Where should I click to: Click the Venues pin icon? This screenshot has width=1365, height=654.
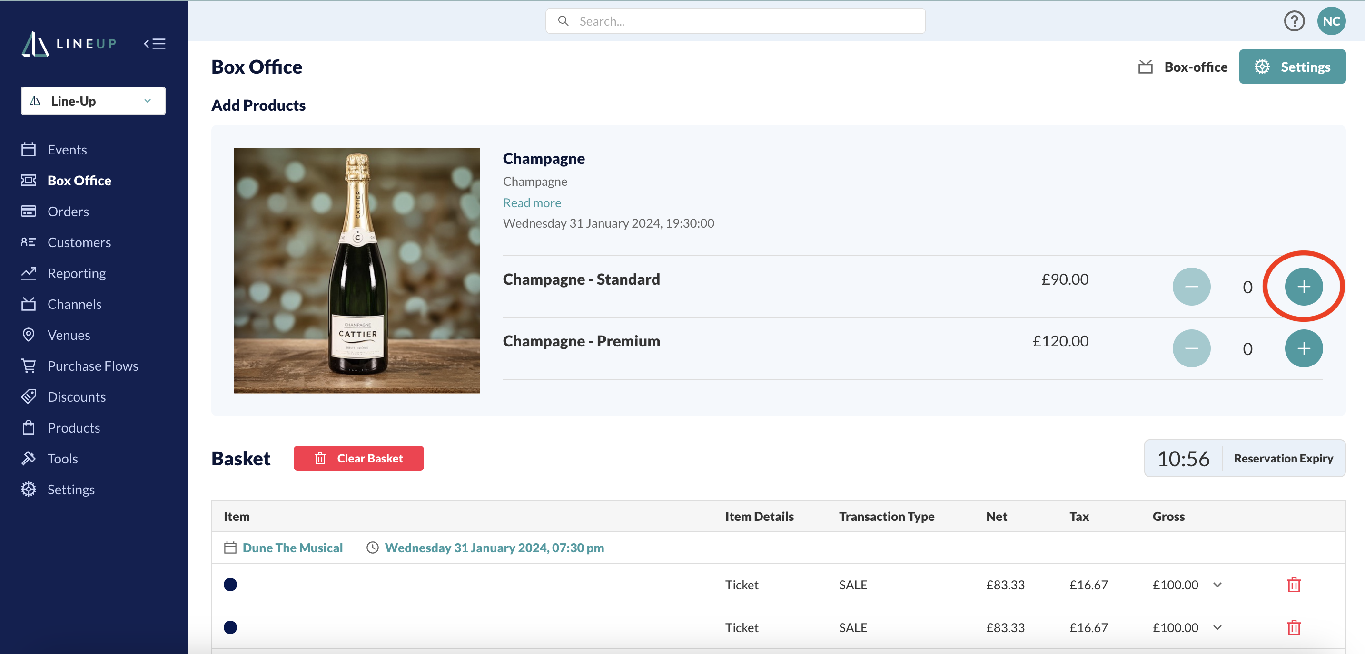click(x=29, y=335)
